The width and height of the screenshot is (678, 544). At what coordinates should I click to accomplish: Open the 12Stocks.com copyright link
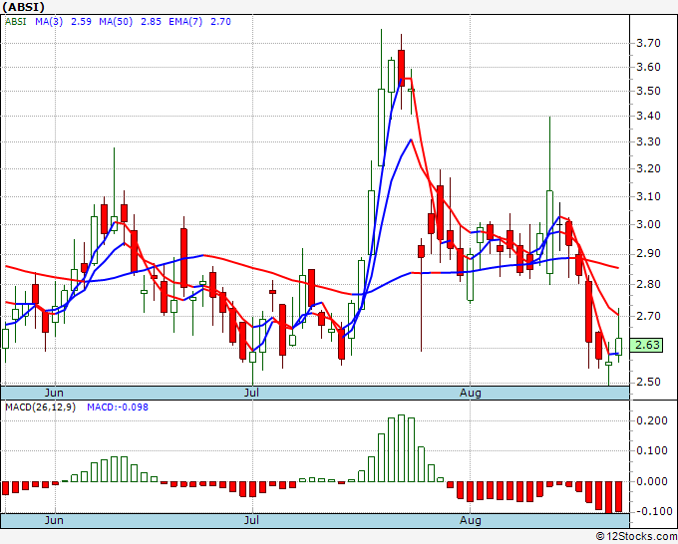pyautogui.click(x=636, y=536)
